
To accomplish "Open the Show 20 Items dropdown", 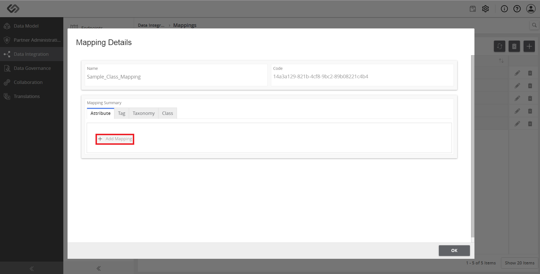I will click(519, 263).
